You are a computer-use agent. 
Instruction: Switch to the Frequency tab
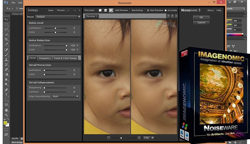pyautogui.click(x=45, y=58)
